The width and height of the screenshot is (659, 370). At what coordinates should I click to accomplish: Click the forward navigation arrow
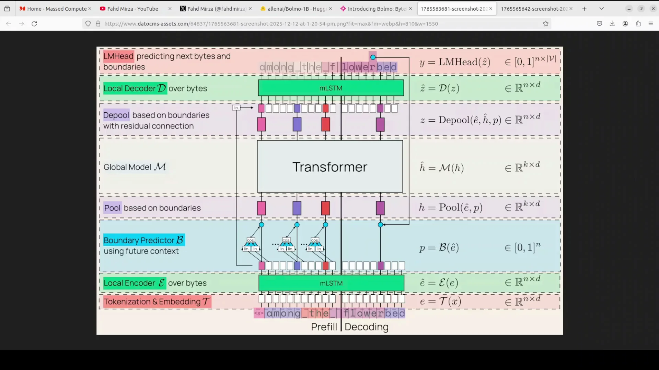coord(21,24)
